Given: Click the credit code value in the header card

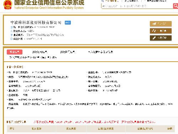Looking at the screenshot, I should click(x=44, y=27).
